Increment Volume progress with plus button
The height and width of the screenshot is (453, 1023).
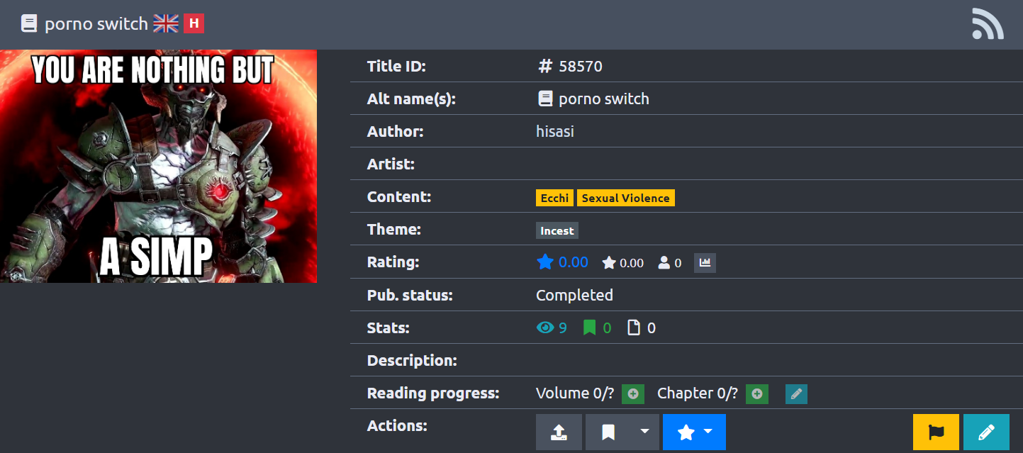[633, 393]
